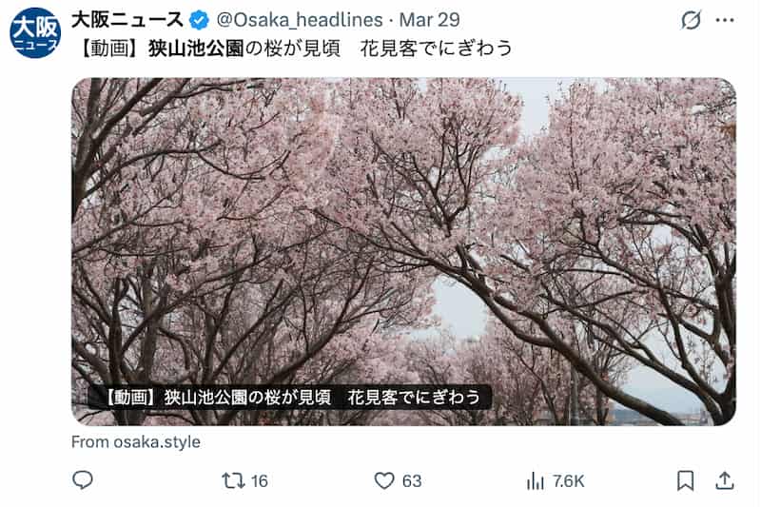This screenshot has width=761, height=507.
Task: Click the 63 likes count
Action: coord(412,480)
